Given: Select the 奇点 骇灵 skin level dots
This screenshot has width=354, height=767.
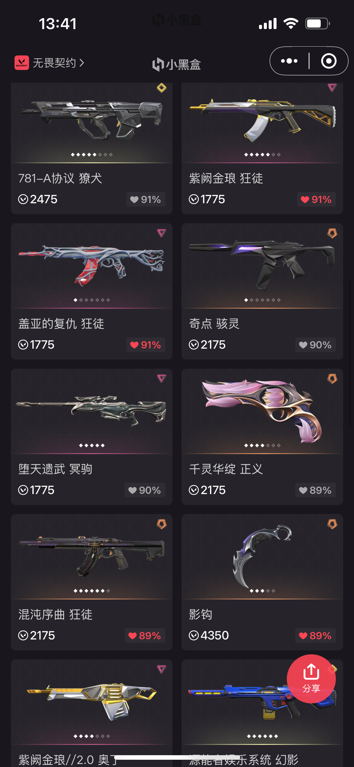Looking at the screenshot, I should (262, 300).
